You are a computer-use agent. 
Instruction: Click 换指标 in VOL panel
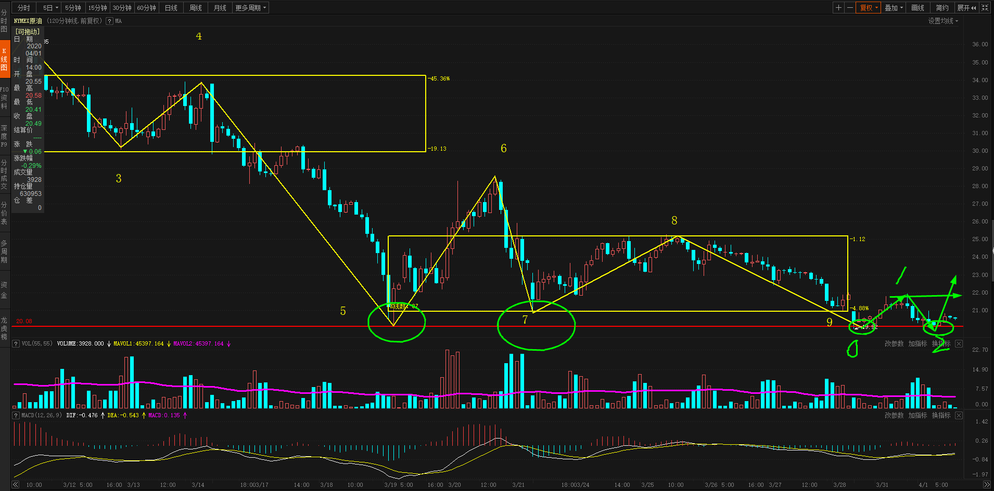click(941, 344)
